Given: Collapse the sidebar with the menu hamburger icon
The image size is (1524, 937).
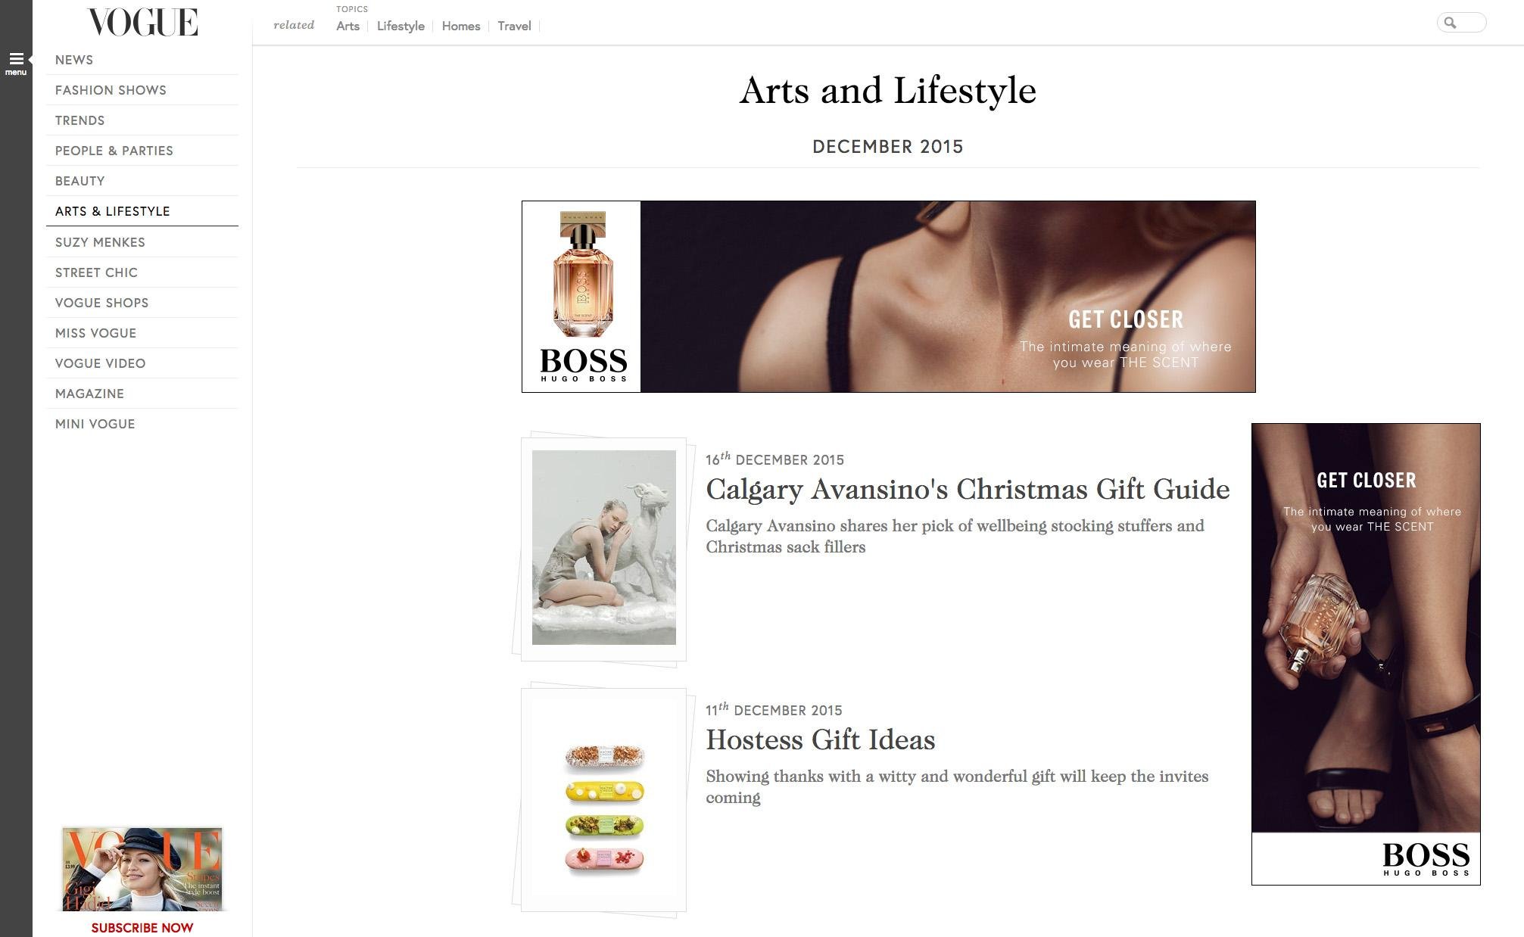Looking at the screenshot, I should point(16,63).
